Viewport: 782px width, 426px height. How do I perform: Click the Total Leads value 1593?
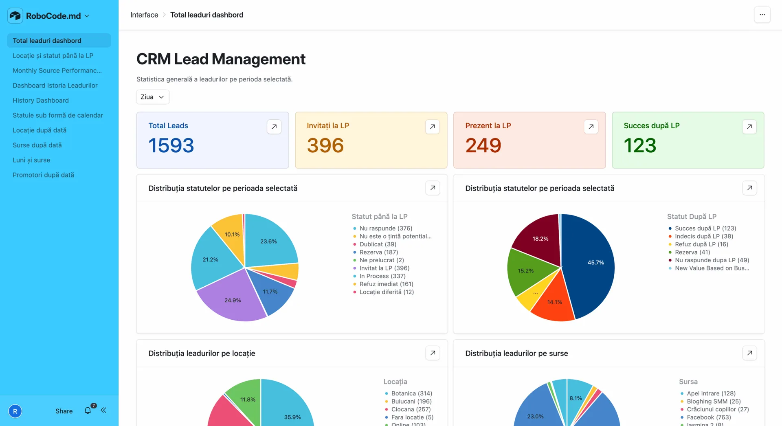pos(171,145)
